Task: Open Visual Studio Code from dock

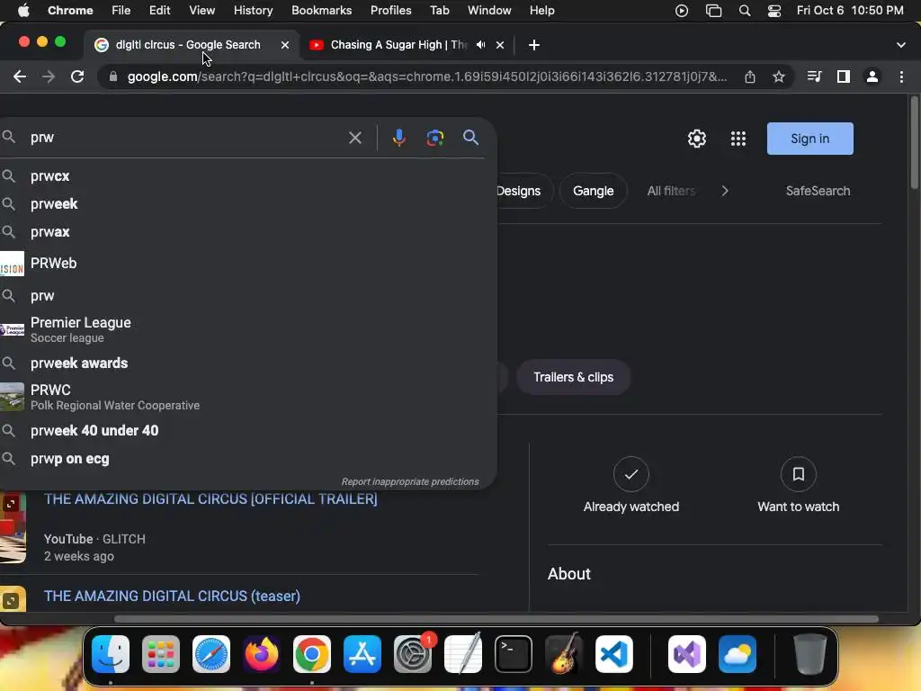Action: (x=613, y=654)
